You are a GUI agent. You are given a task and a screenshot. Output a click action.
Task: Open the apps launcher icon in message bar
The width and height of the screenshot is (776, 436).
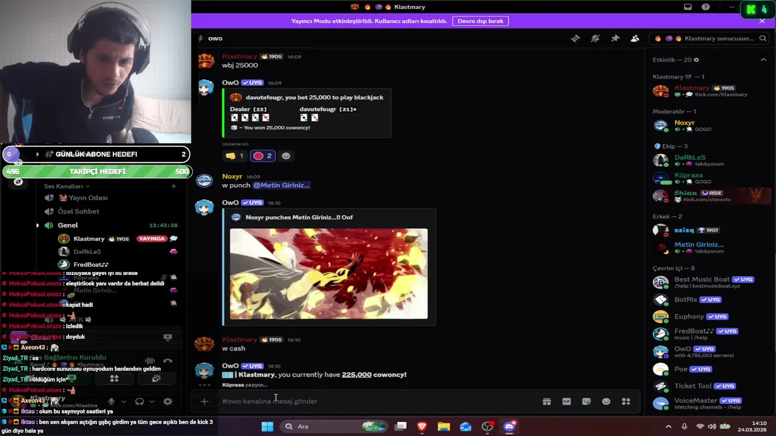626,401
